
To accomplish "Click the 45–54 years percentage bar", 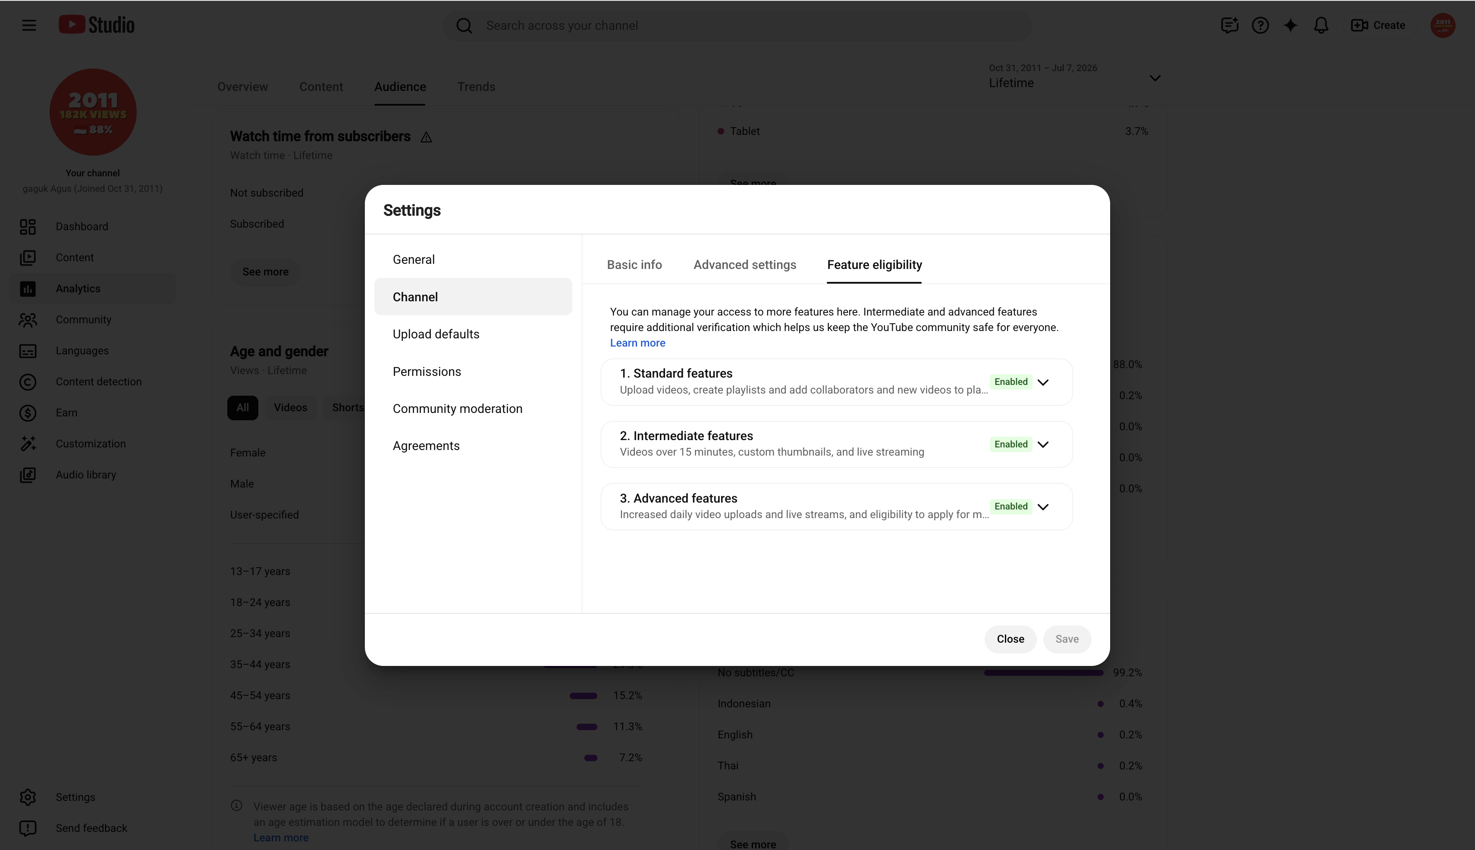I will tap(583, 695).
